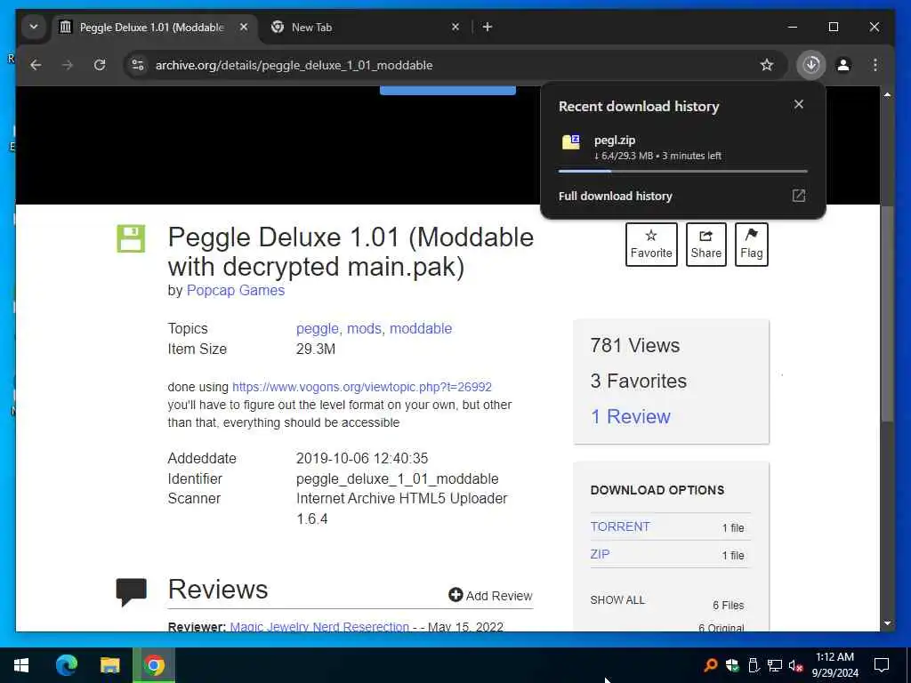
Task: Open the moddable topic link
Action: (x=421, y=329)
